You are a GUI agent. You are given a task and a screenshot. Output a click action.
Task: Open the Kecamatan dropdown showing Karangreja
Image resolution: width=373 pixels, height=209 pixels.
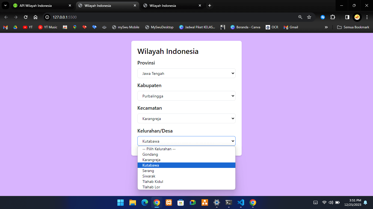186,118
